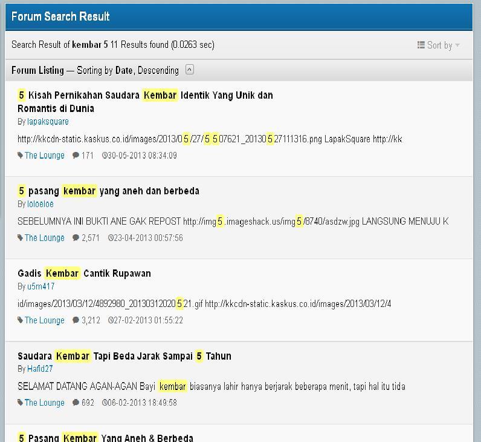
Task: Open 'Gadis Kembar Cantik Rupawan' thread
Action: (x=84, y=273)
